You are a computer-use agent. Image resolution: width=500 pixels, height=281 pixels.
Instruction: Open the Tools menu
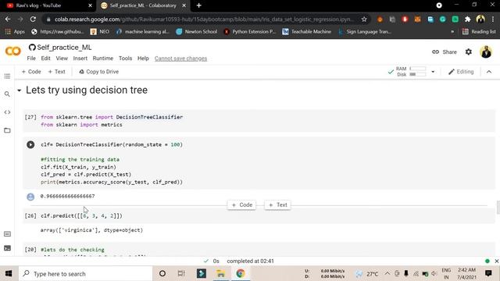point(125,59)
